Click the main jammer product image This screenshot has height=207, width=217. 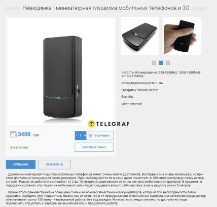pos(61,73)
